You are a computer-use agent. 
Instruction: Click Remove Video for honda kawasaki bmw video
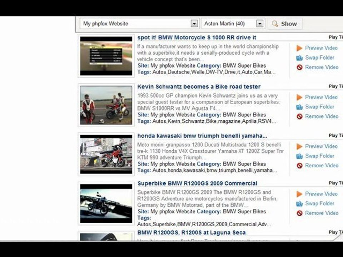pos(322,166)
